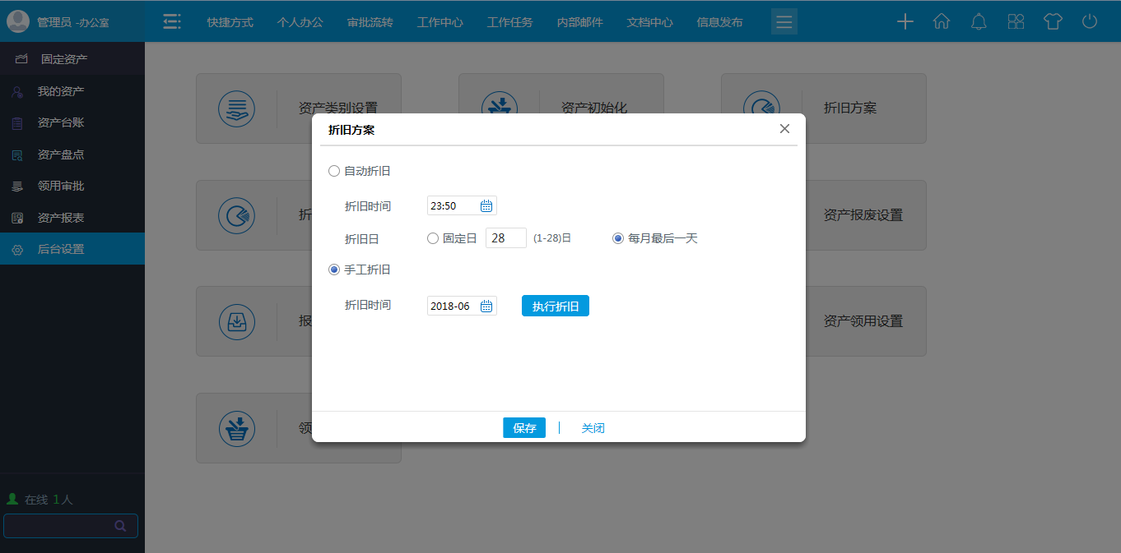
Task: Open notifications via the bell icon
Action: point(978,21)
